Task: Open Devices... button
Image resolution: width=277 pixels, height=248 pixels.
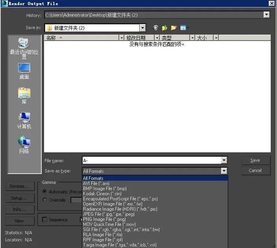Action: tap(20, 186)
